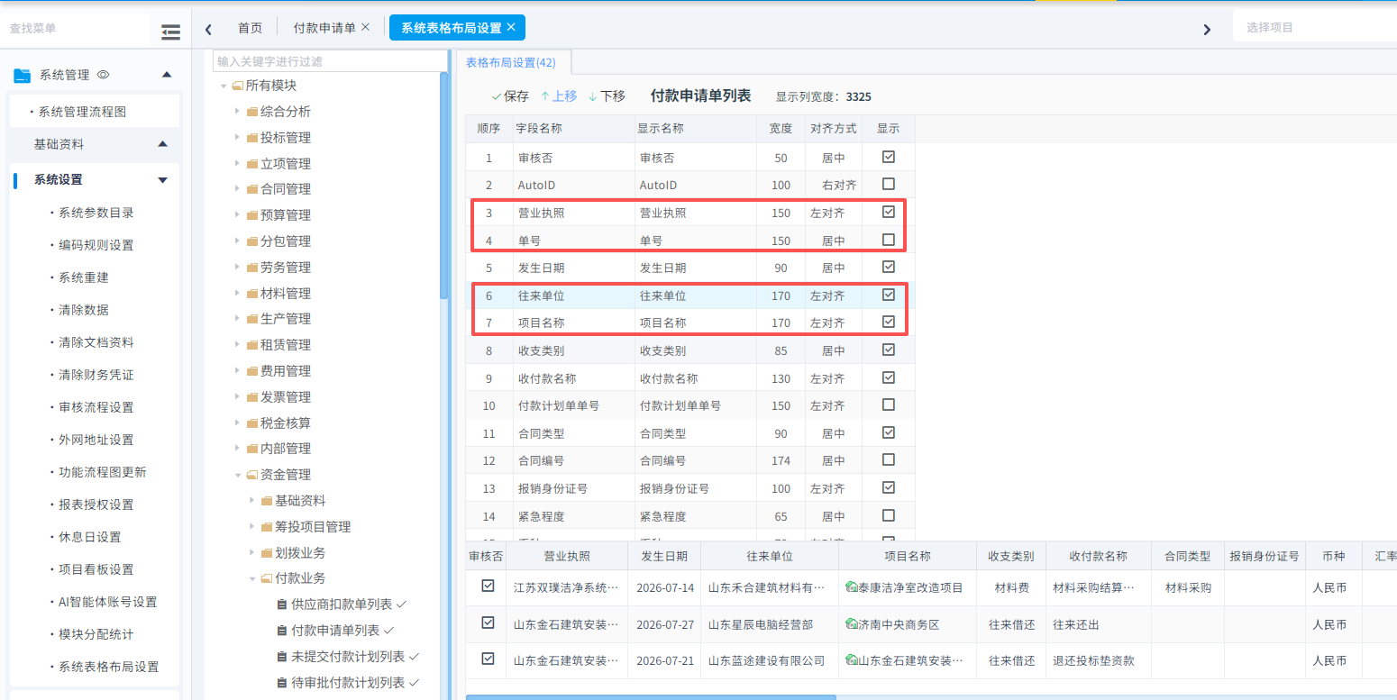The image size is (1397, 700).
Task: Click the preview grid horizontal scrollbar
Action: (651, 696)
